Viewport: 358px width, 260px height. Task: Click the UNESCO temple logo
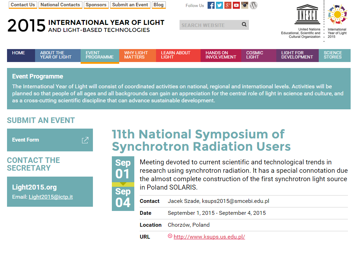pos(308,14)
